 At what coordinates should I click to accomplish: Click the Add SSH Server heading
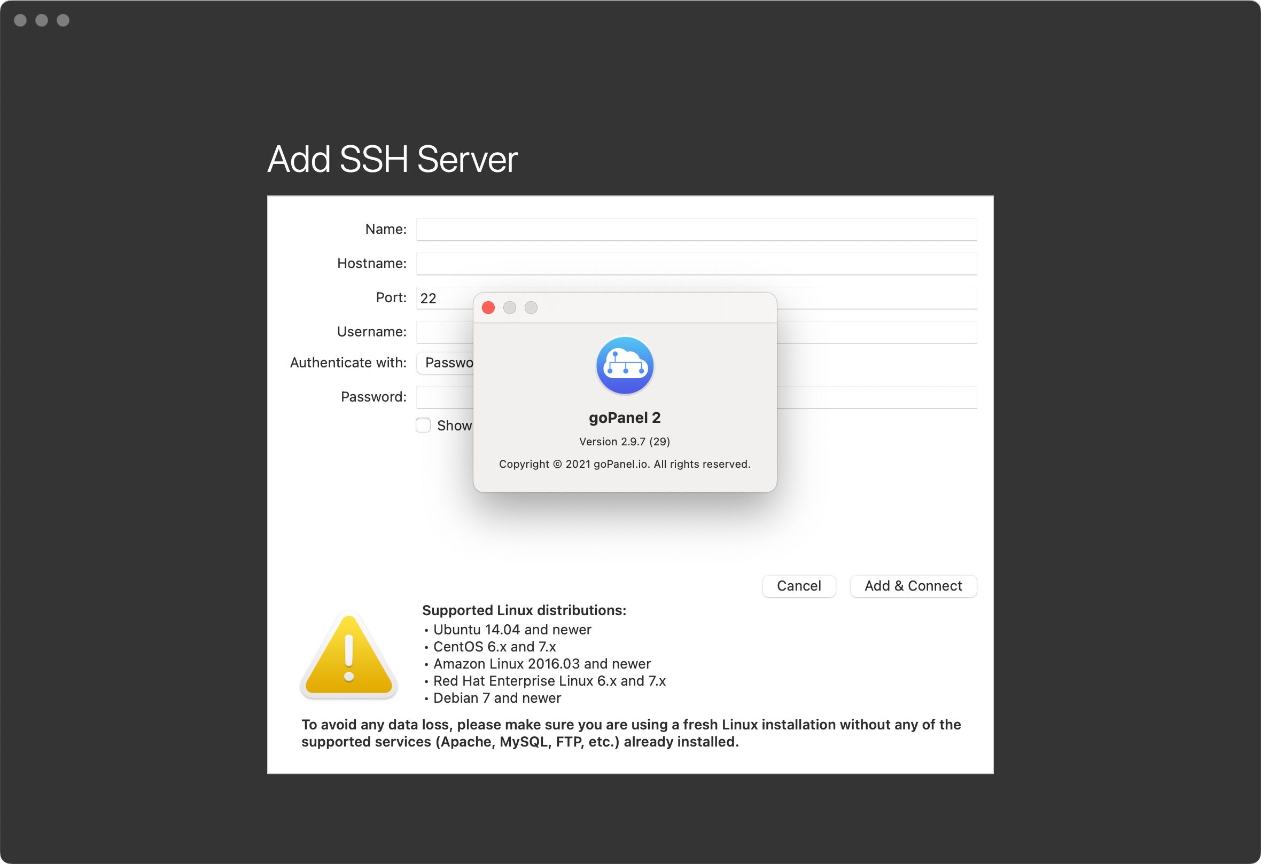(392, 160)
